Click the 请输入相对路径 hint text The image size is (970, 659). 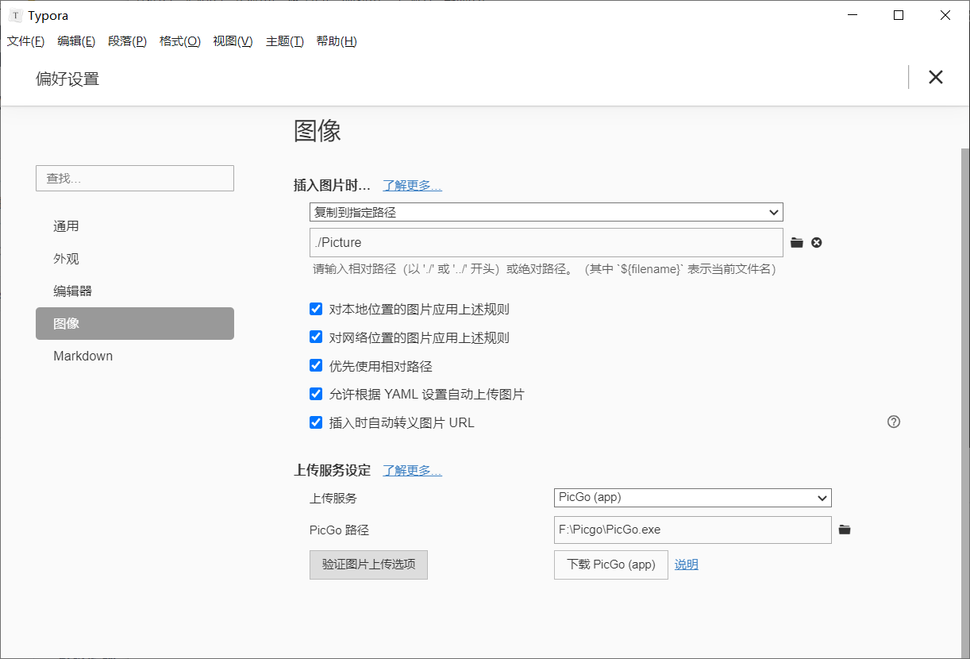click(545, 269)
